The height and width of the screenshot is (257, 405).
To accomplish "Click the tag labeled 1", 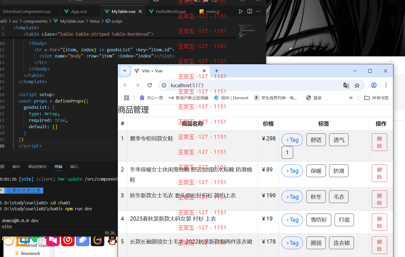I will tap(287, 153).
